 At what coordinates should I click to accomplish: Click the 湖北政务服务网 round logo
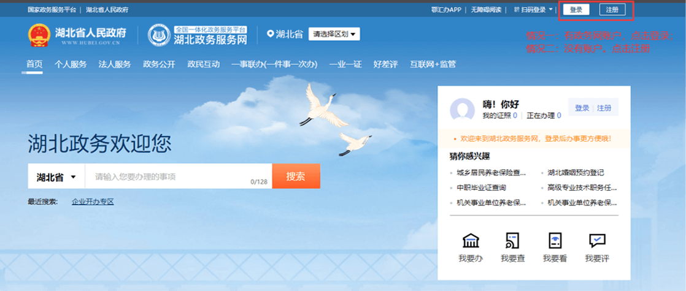[x=160, y=35]
